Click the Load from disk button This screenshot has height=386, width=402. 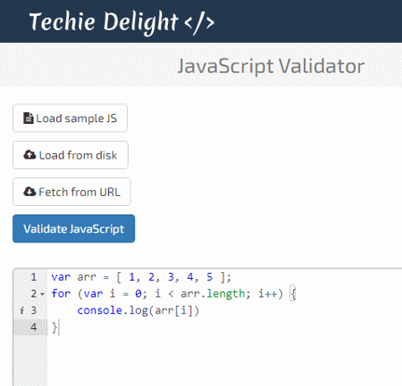click(71, 155)
